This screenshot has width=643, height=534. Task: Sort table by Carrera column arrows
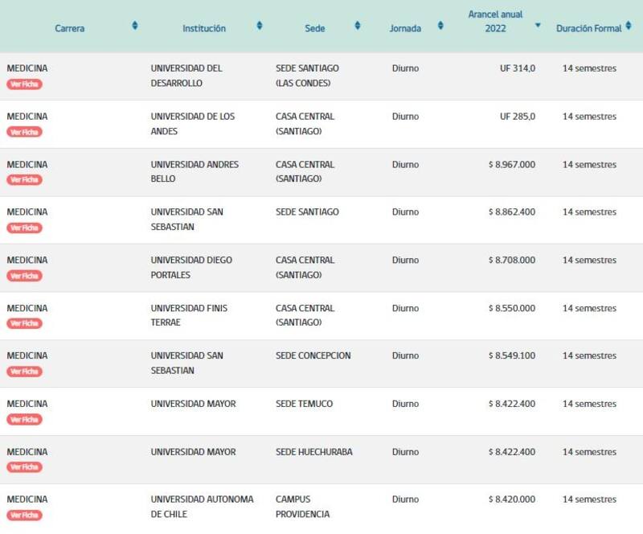pos(134,26)
